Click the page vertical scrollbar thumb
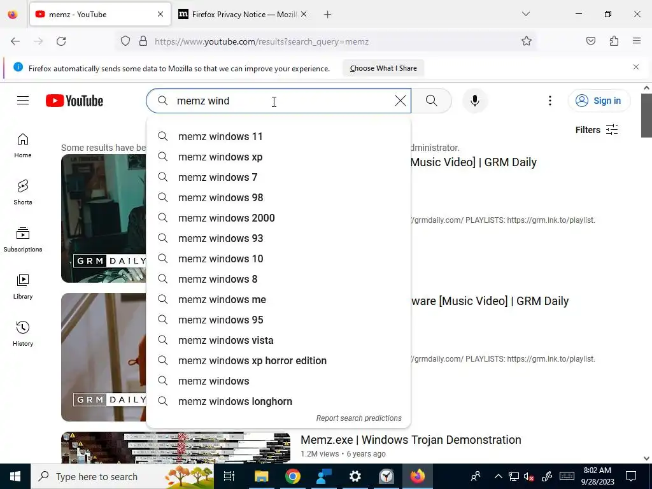The height and width of the screenshot is (489, 652). (x=646, y=115)
